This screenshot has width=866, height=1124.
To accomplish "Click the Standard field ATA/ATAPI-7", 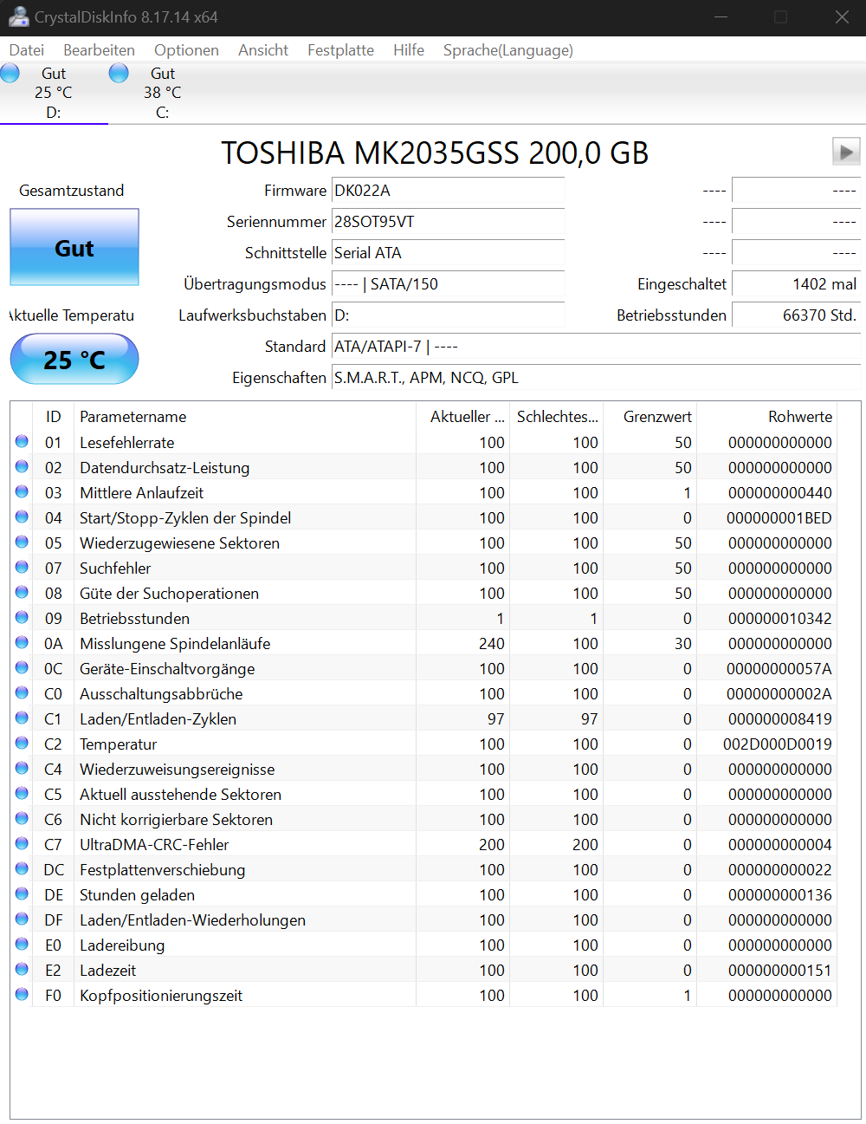I will [x=597, y=347].
